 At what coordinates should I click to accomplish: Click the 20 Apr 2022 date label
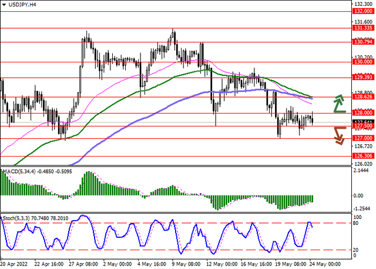(14, 265)
